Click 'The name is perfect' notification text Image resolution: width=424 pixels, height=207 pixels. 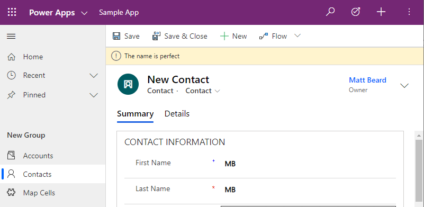point(152,56)
